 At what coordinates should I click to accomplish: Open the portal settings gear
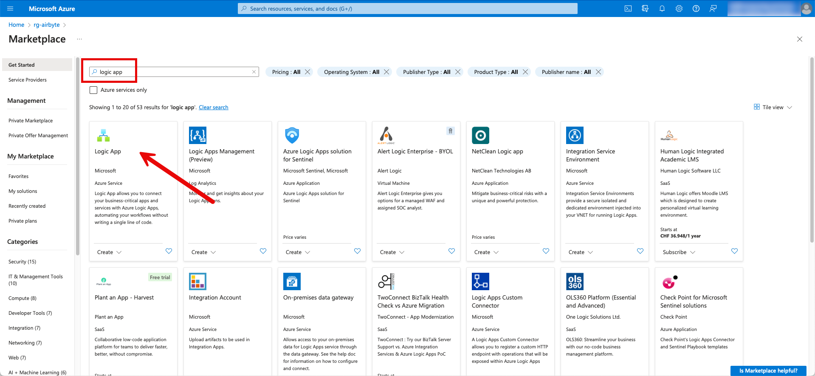click(679, 8)
